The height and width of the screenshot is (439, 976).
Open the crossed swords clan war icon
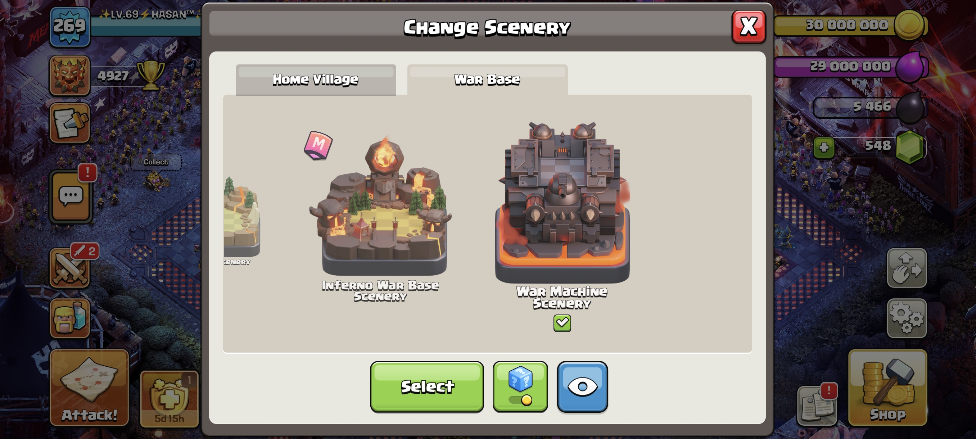[70, 268]
